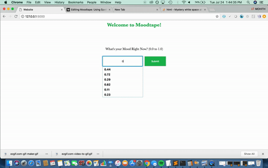The width and height of the screenshot is (268, 168).
Task: Open Spotlight search magnifier
Action: point(248,2)
